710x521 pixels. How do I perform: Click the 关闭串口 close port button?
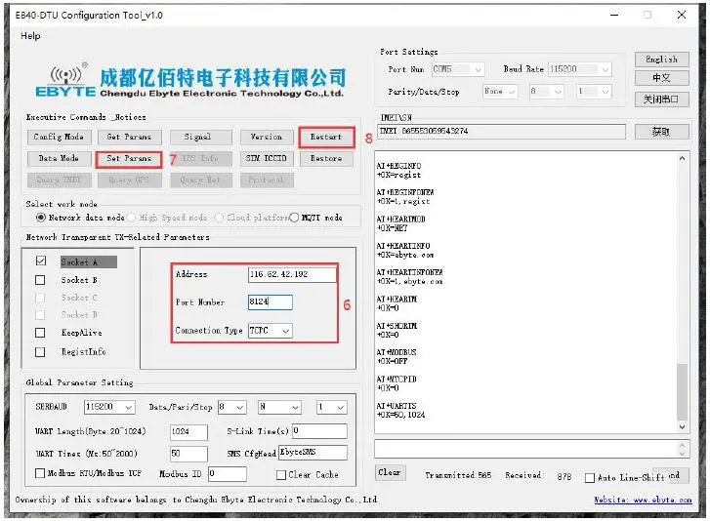click(x=661, y=100)
